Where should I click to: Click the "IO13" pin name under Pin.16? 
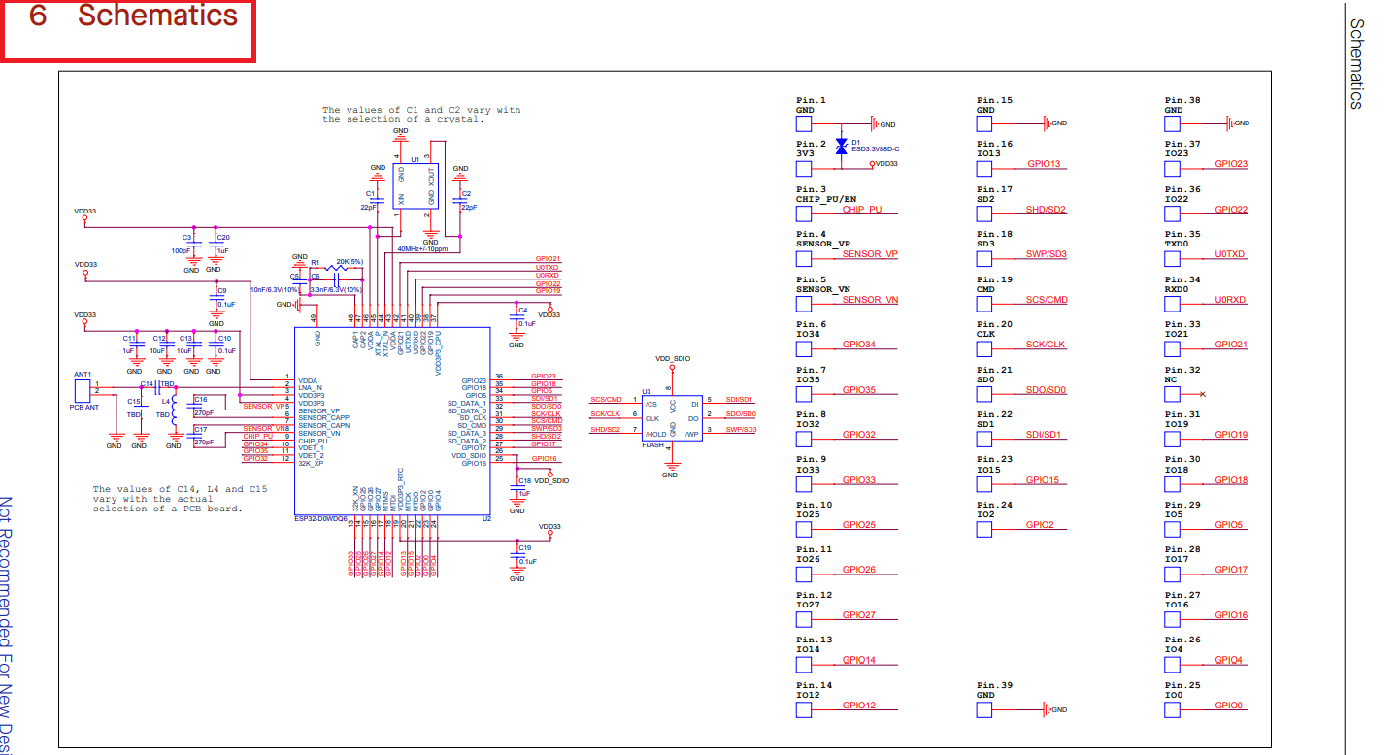pyautogui.click(x=988, y=153)
